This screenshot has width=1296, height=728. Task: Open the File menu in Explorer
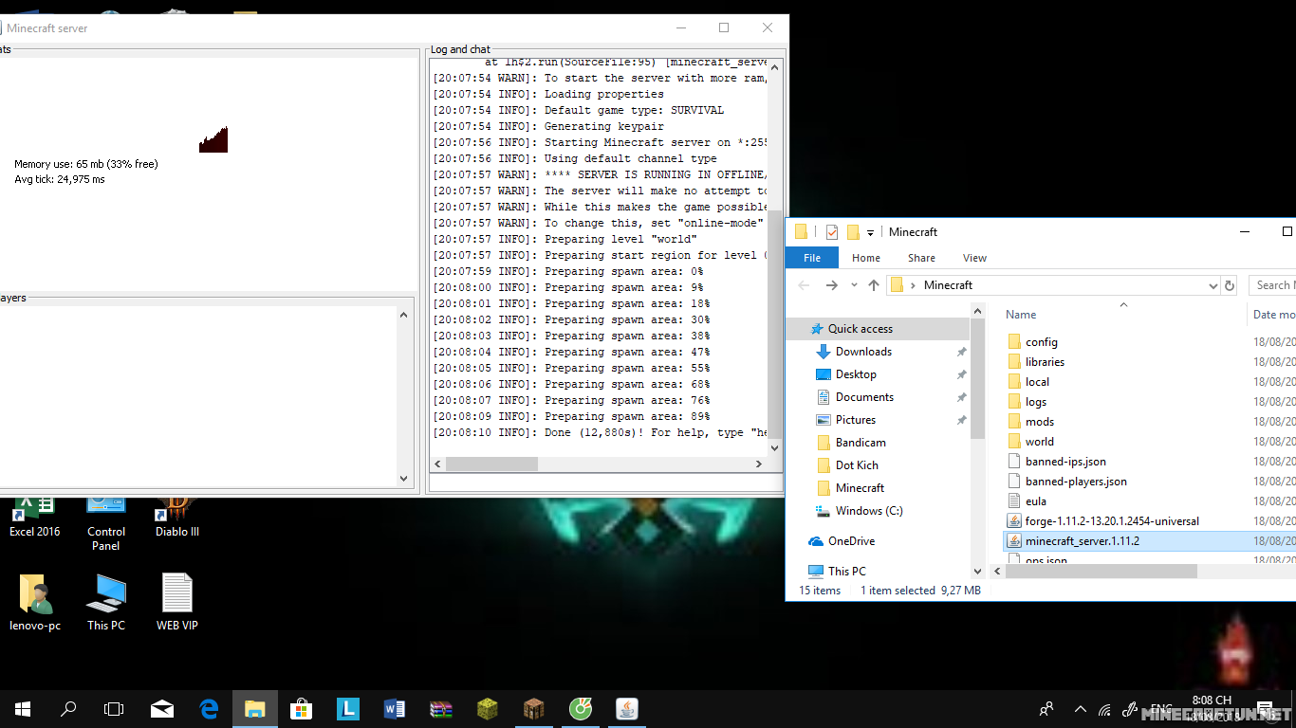tap(812, 258)
